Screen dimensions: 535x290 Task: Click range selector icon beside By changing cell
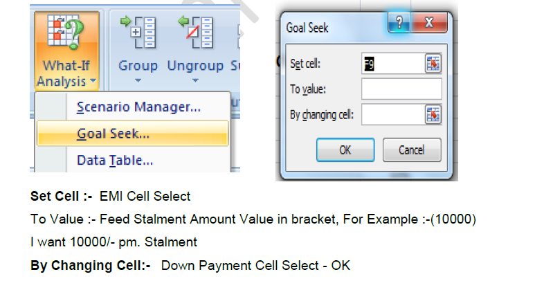[x=433, y=114]
